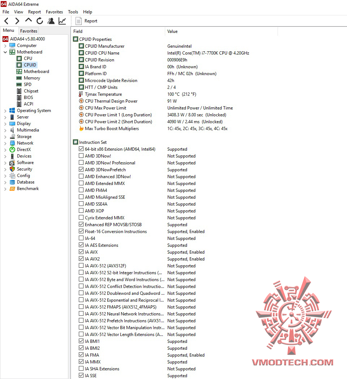The width and height of the screenshot is (347, 379).
Task: Select the Display category icon
Action: point(12,124)
